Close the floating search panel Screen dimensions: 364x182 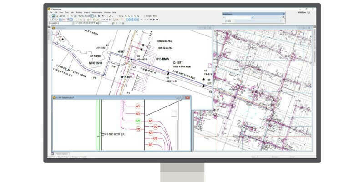[x=284, y=14]
